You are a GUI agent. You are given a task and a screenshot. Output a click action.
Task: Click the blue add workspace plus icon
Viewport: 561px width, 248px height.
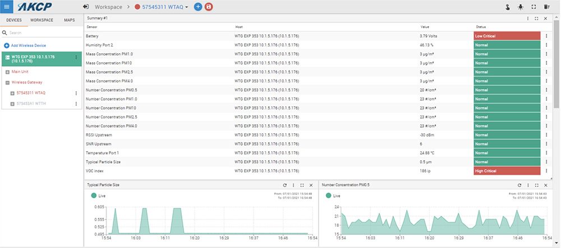click(198, 7)
